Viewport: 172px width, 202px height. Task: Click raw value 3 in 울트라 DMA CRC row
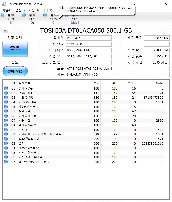(x=162, y=162)
